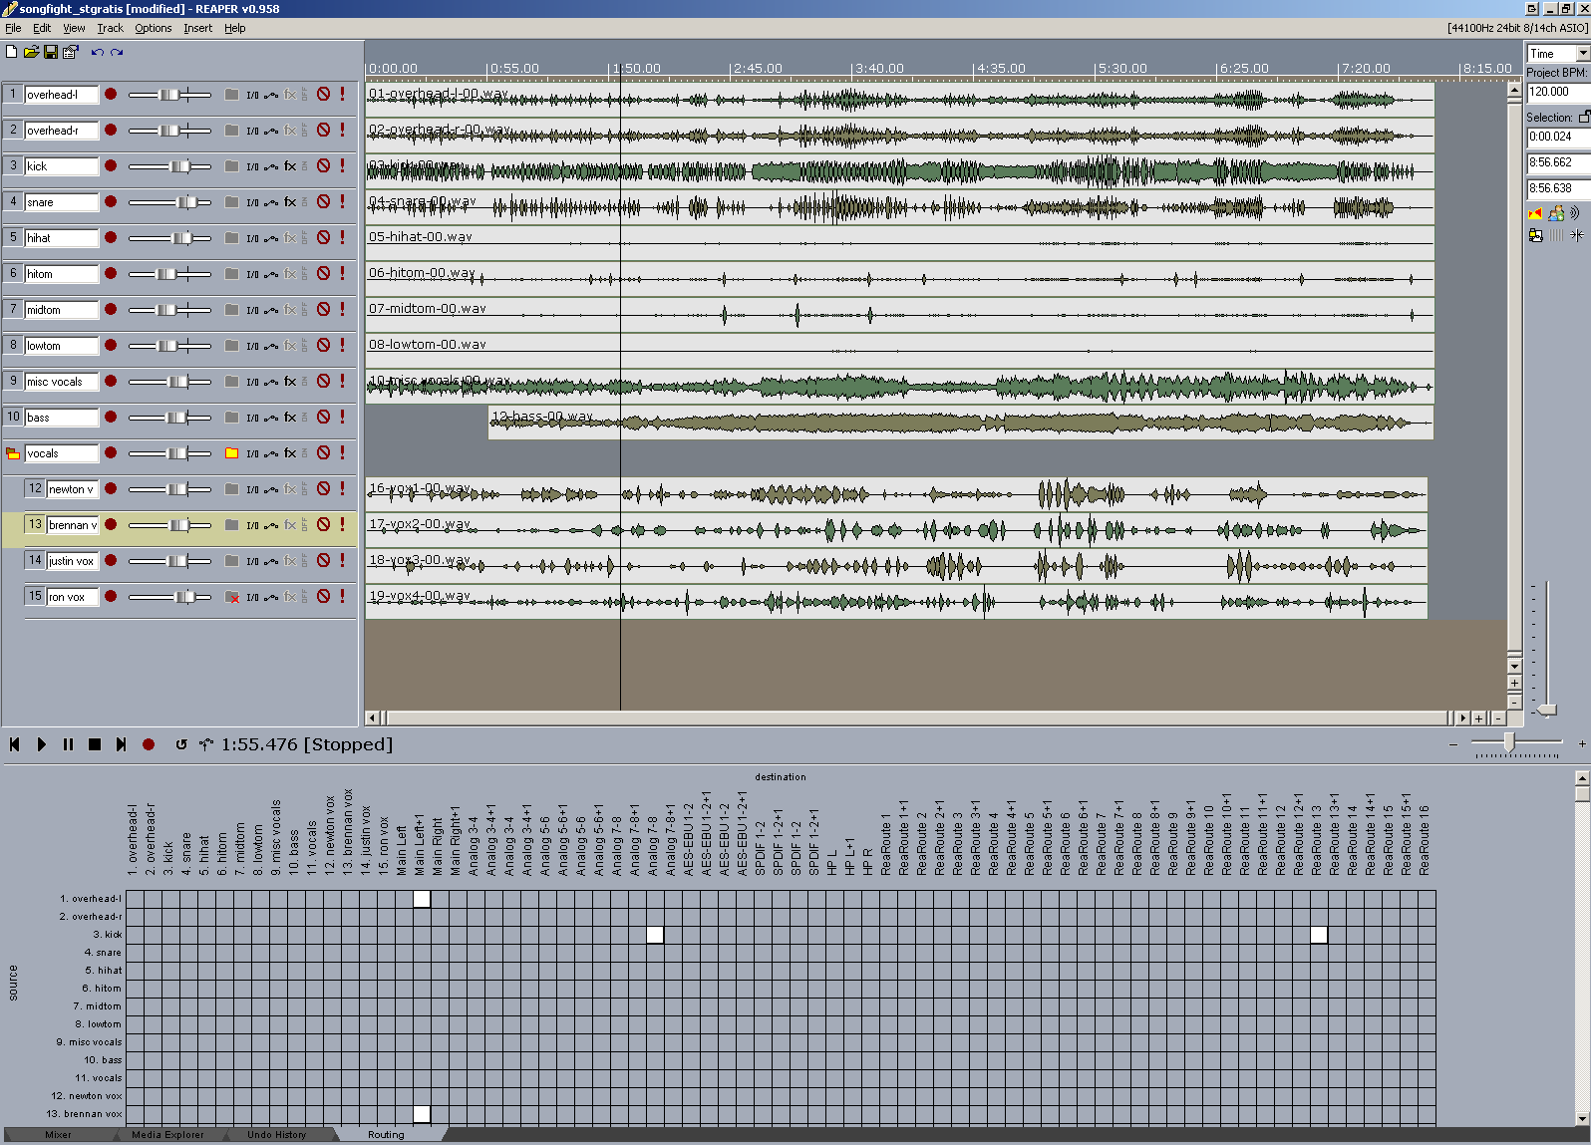Solo the snare track

click(x=343, y=202)
